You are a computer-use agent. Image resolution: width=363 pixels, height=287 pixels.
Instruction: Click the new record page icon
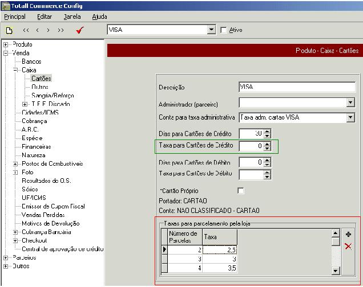coord(9,30)
